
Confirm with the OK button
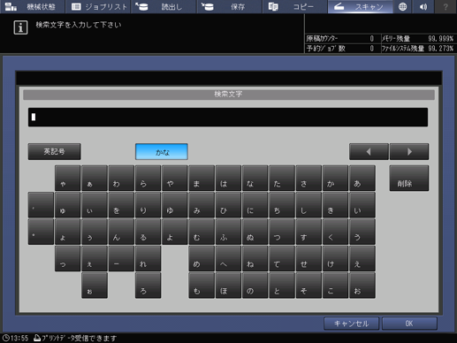(409, 324)
